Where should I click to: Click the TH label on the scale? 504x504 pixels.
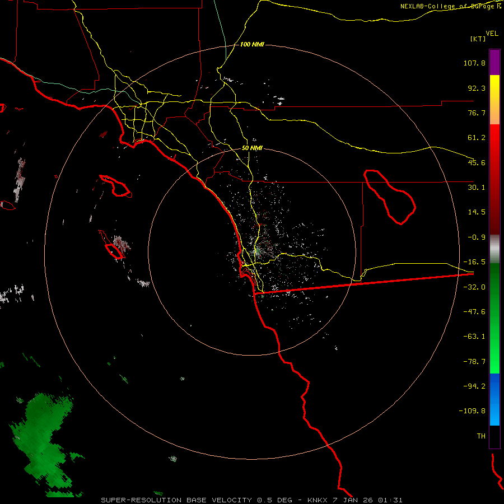tap(481, 436)
